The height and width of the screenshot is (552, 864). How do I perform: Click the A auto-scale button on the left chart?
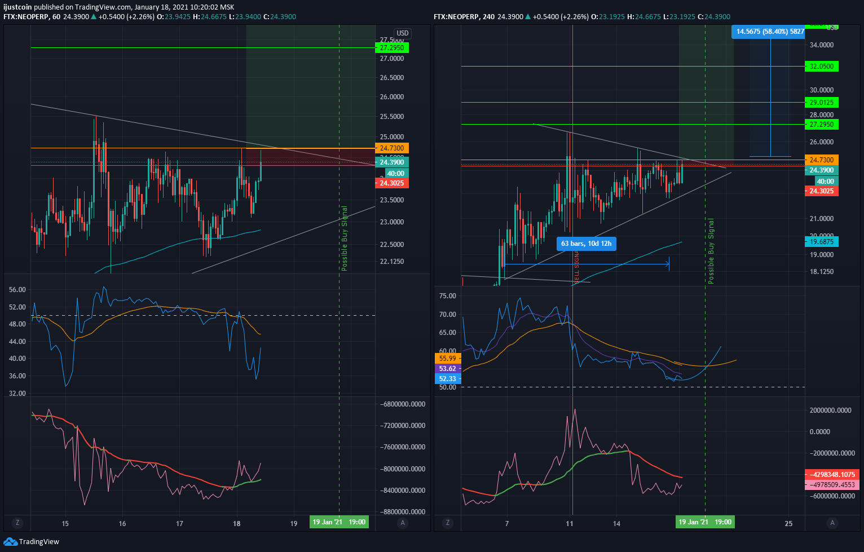(402, 523)
